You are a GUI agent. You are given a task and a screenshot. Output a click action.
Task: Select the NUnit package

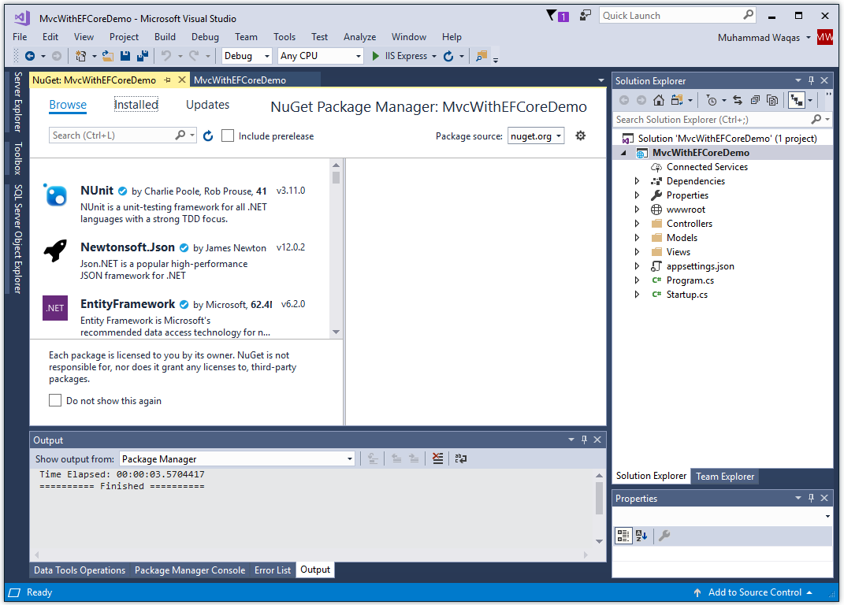click(x=180, y=204)
